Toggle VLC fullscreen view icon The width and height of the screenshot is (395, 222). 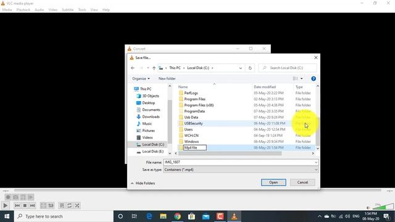pyautogui.click(x=43, y=205)
